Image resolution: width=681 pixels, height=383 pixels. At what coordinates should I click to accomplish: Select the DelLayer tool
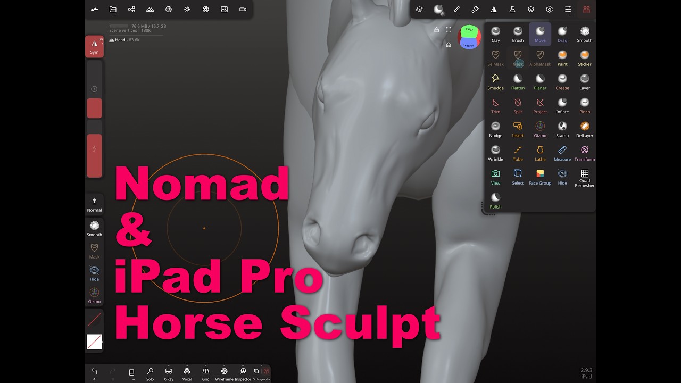point(585,130)
